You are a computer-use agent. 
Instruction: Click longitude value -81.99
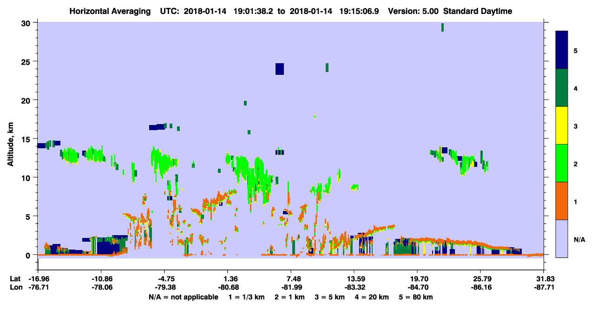tap(290, 288)
